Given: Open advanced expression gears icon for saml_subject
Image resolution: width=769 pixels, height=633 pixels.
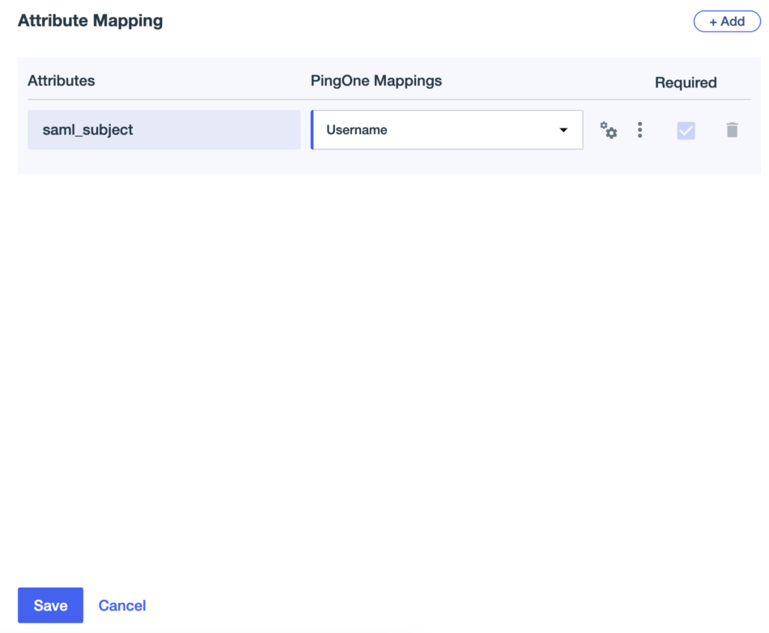Looking at the screenshot, I should click(609, 130).
